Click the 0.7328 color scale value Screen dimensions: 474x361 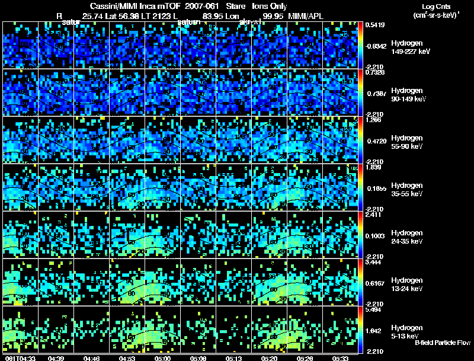375,72
